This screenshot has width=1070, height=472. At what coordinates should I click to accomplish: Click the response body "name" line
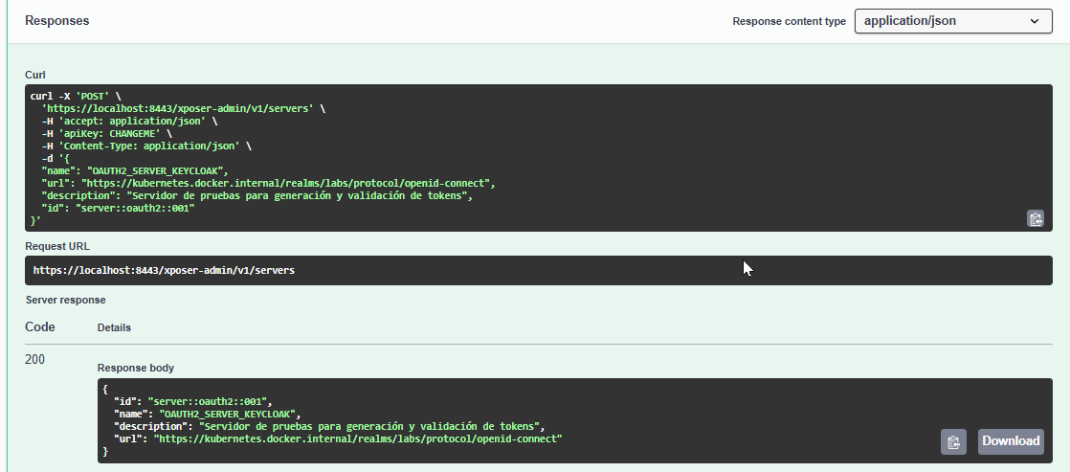(208, 414)
